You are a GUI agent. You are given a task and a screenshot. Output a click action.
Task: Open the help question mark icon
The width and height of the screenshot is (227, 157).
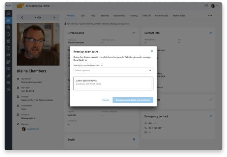(x=8, y=90)
